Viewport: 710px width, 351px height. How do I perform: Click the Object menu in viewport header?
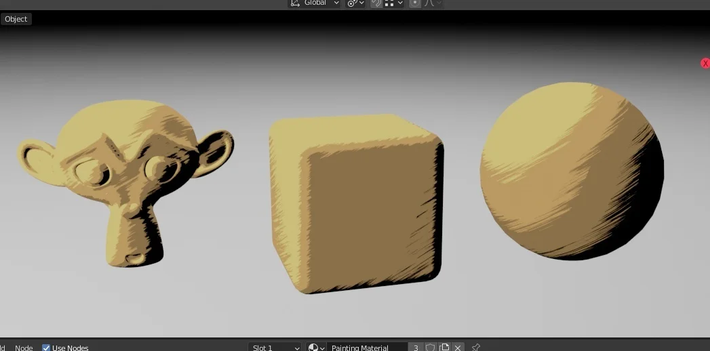pos(16,19)
